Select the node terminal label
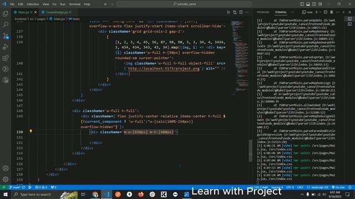Screen dimensions: 355x199 (x=307, y=12)
